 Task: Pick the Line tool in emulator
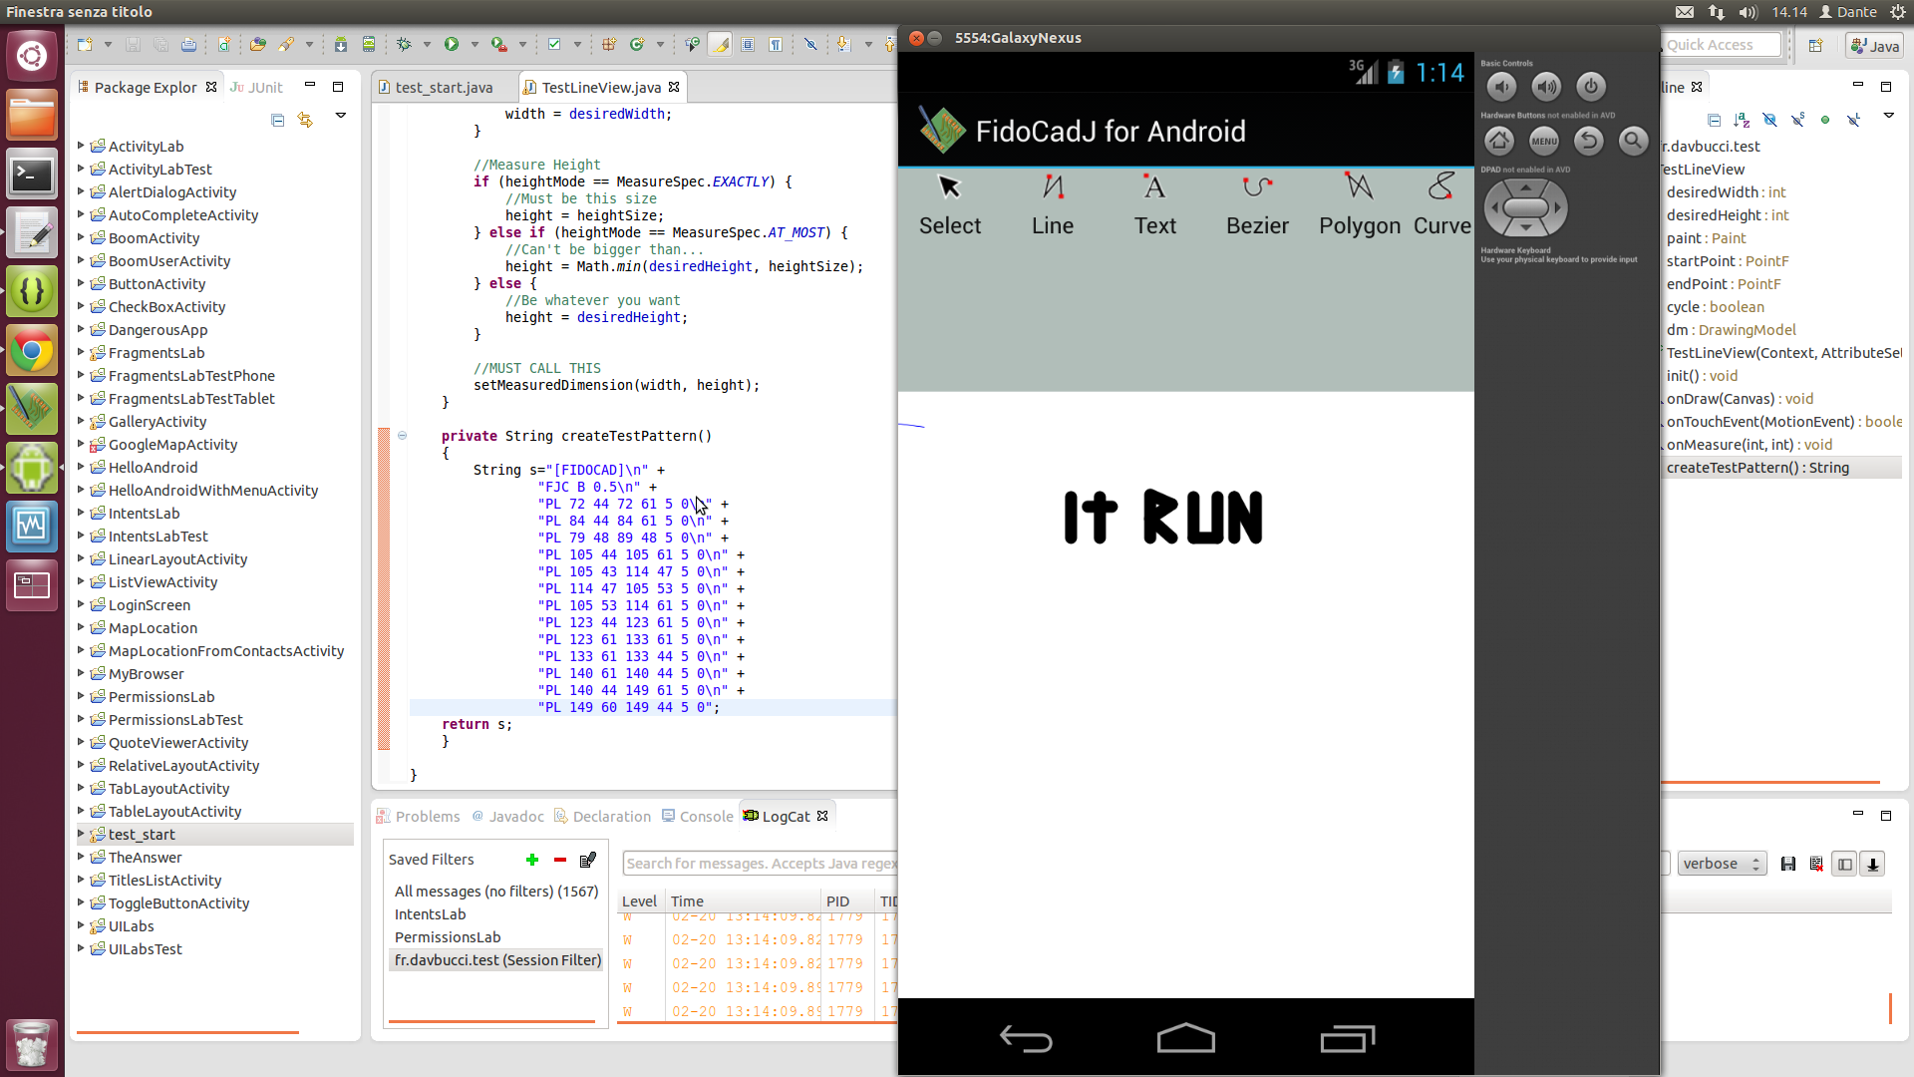click(1053, 205)
